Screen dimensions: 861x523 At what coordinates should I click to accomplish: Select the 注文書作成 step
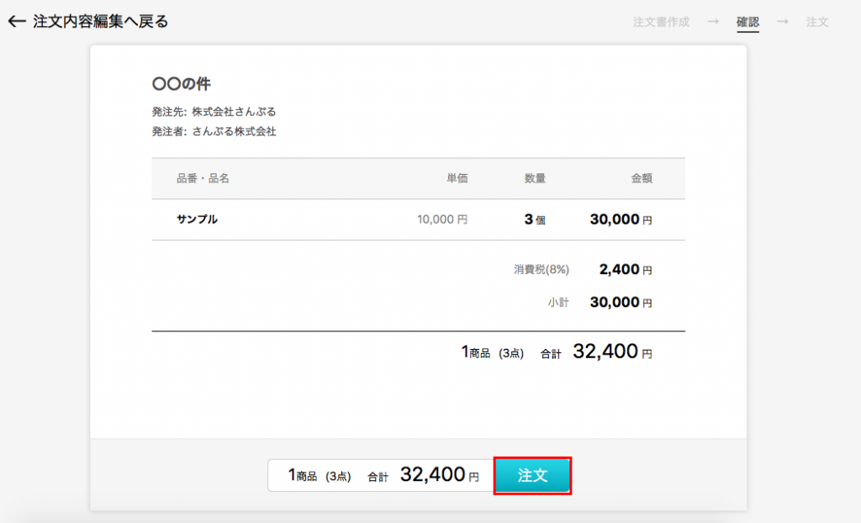coord(661,22)
